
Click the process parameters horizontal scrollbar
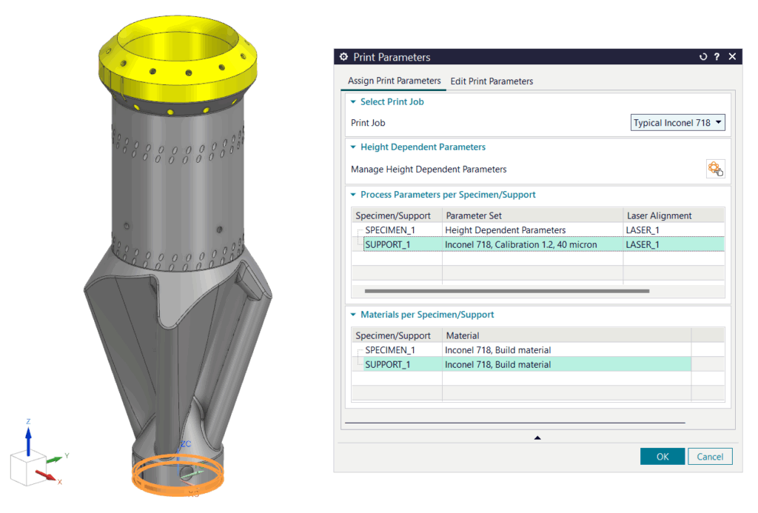[x=506, y=292]
